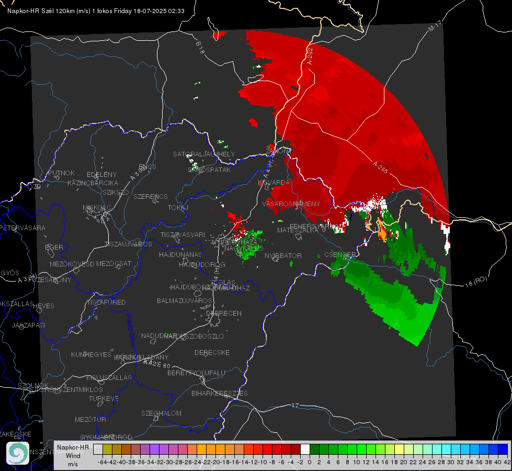
Task: Click the MISKOLC city label
Action: click(97, 208)
